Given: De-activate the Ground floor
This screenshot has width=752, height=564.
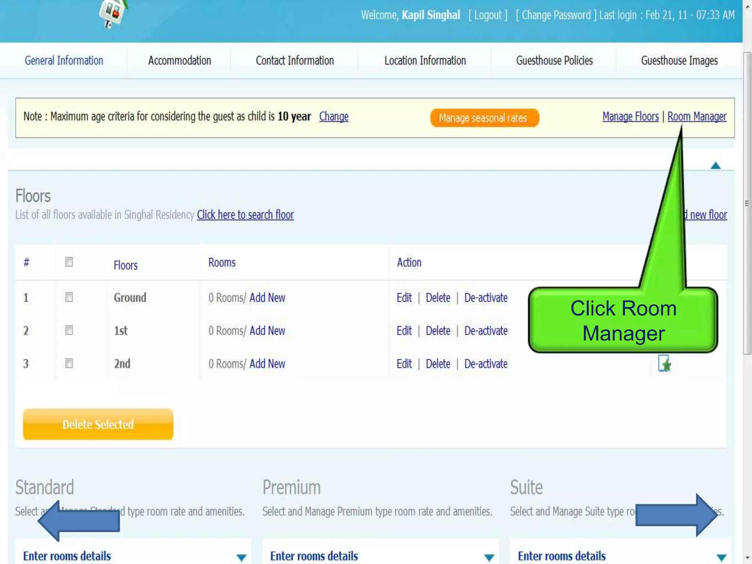Looking at the screenshot, I should click(486, 297).
